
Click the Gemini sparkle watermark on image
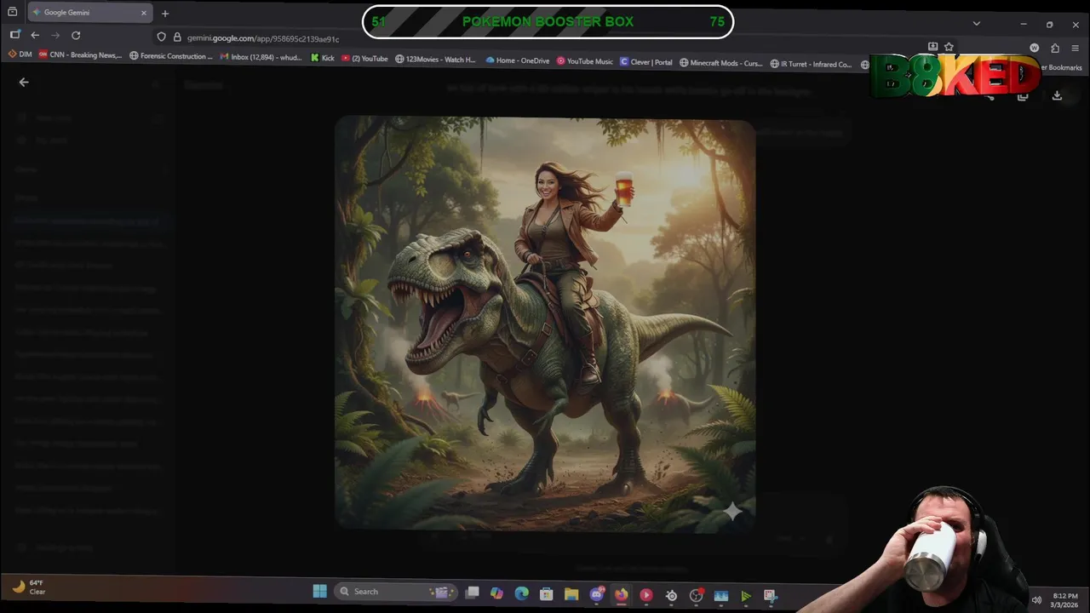point(732,511)
